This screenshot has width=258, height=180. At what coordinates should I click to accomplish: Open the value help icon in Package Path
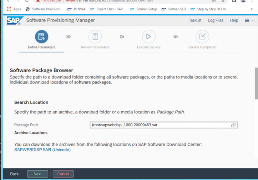click(233, 125)
